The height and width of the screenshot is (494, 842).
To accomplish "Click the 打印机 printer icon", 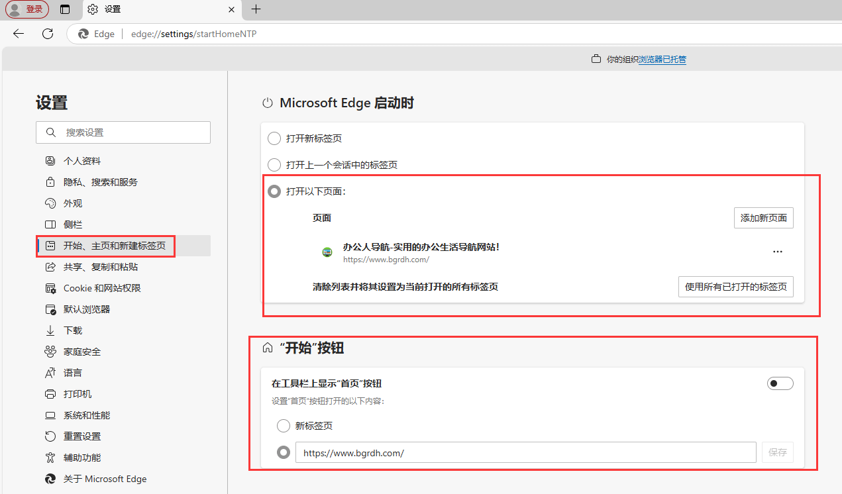I will [50, 394].
